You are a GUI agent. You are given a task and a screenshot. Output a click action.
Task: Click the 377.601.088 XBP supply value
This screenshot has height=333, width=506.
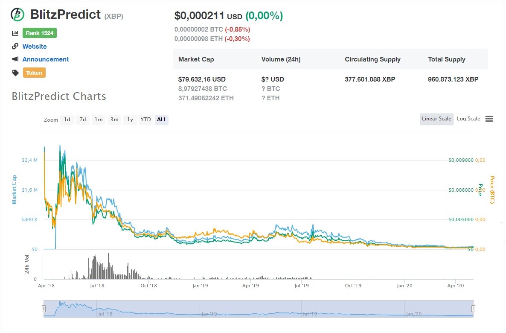click(370, 79)
